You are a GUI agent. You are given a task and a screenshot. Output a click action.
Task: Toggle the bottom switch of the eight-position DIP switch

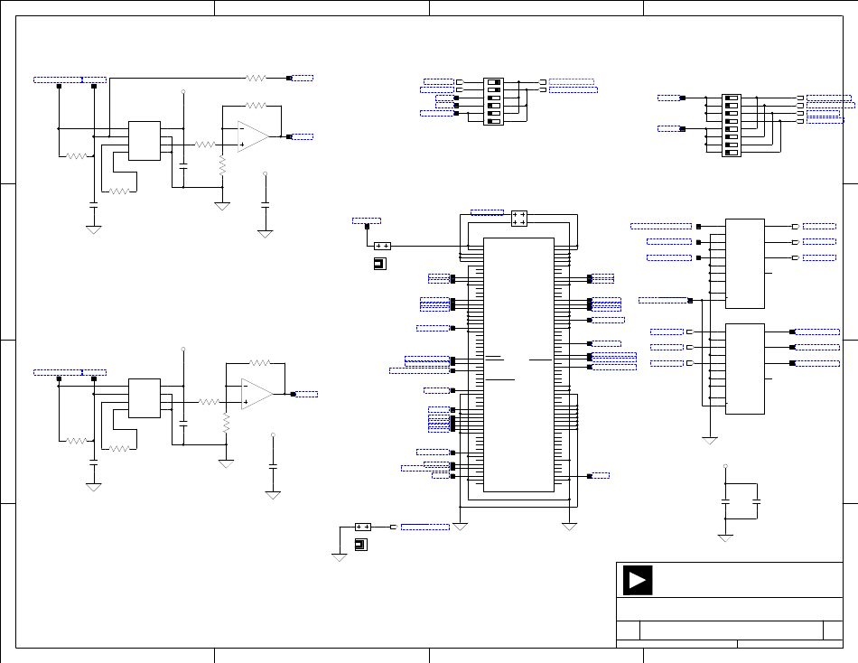click(x=732, y=153)
